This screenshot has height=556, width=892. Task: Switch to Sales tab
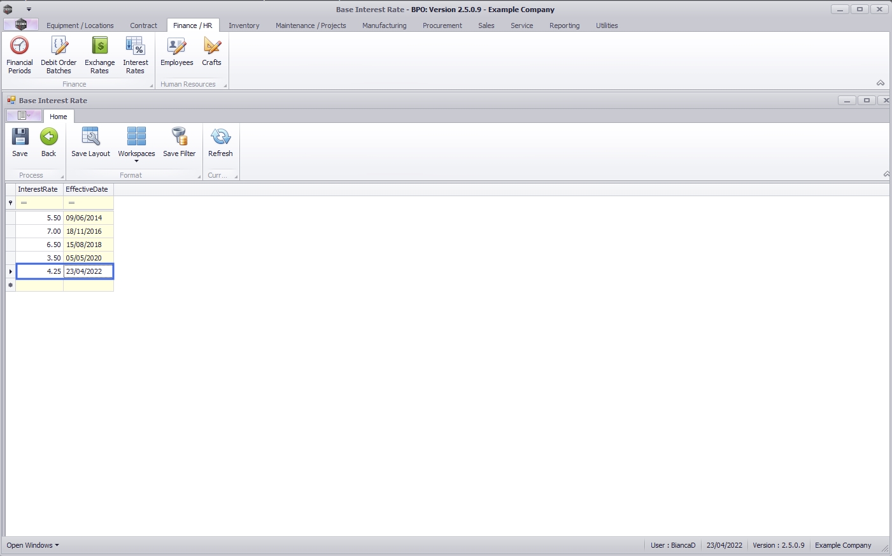[x=486, y=25]
